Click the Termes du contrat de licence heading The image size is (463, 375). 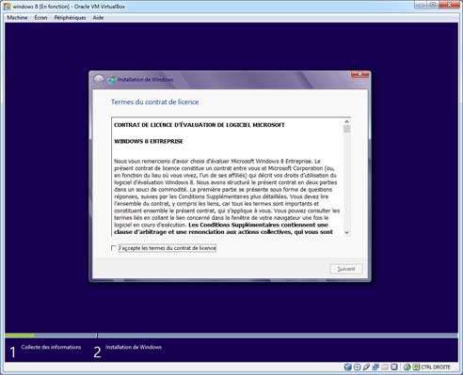(x=155, y=102)
